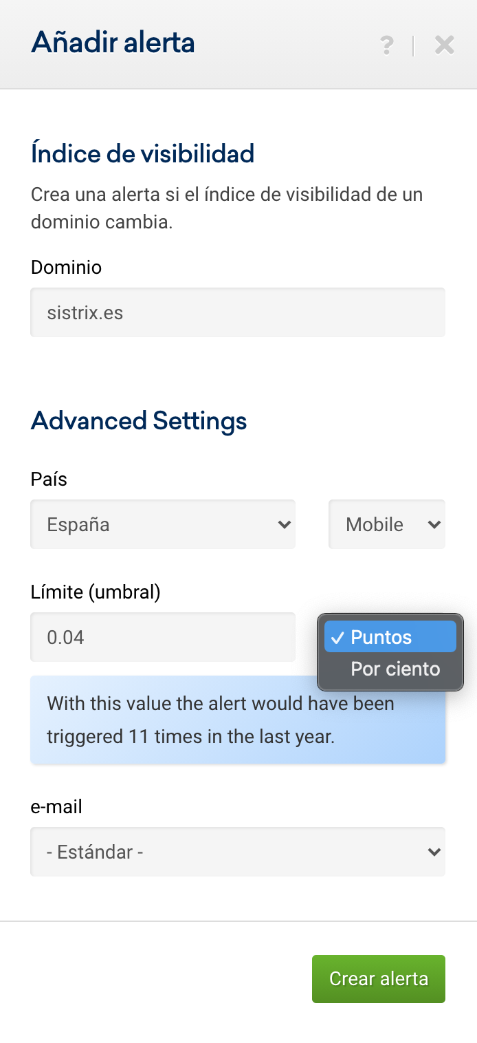Image resolution: width=477 pixels, height=1043 pixels.
Task: Click the Límite (umbral) label
Action: coord(96,592)
